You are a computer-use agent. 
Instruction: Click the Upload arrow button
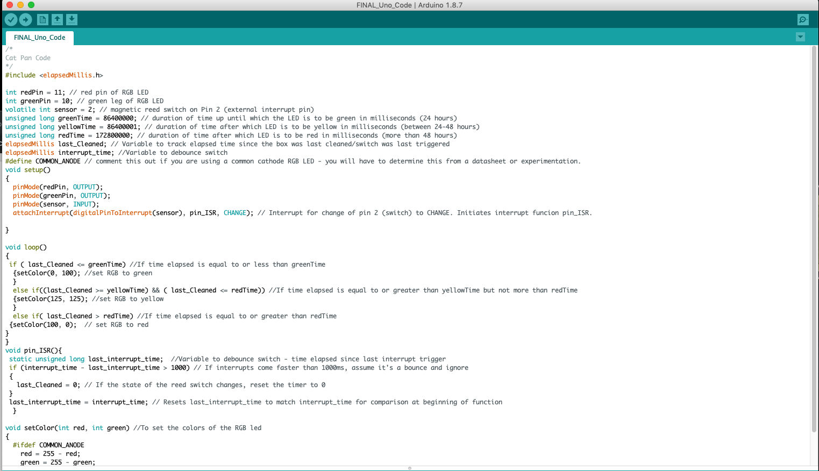click(x=25, y=20)
